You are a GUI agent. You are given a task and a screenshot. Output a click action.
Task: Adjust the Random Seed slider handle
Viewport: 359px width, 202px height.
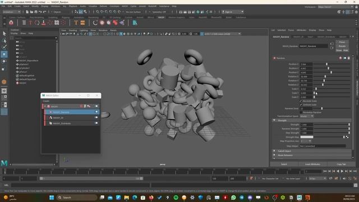tap(321, 108)
